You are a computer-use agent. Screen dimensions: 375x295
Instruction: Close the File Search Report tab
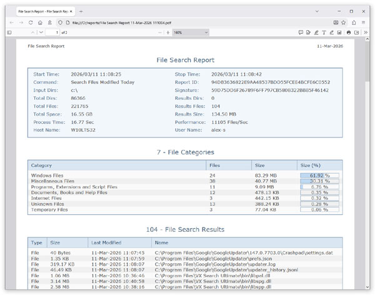pos(71,11)
